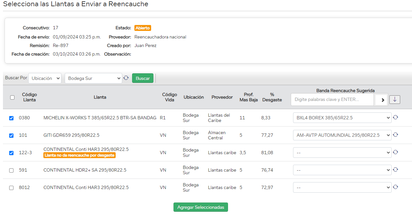Image resolution: width=412 pixels, height=215 pixels.
Task: Check the checkbox for tire 591
Action: click(11, 170)
